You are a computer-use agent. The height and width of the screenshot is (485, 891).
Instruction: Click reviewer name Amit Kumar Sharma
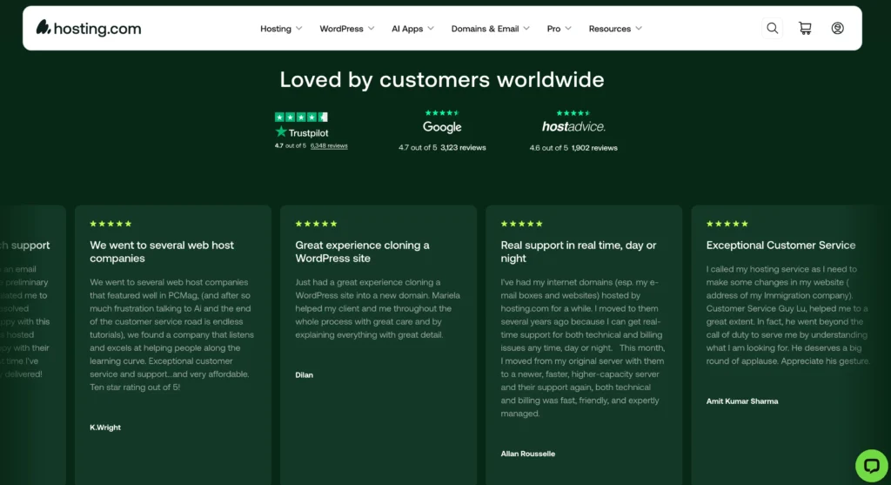742,401
